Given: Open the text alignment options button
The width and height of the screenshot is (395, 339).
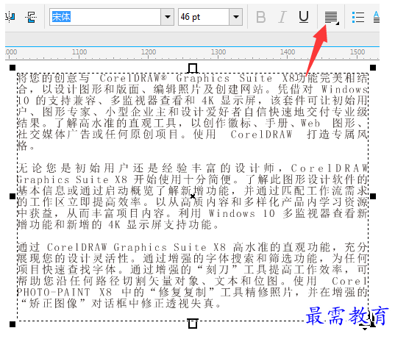Looking at the screenshot, I should pyautogui.click(x=332, y=18).
